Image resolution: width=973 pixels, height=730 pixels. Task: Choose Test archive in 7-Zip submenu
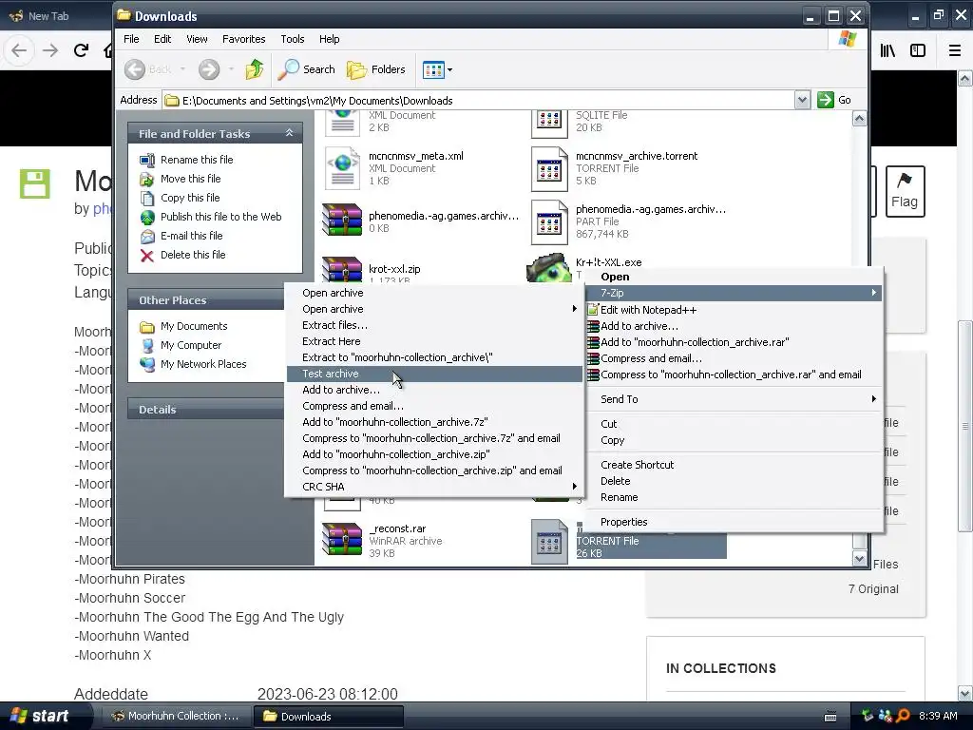click(433, 374)
